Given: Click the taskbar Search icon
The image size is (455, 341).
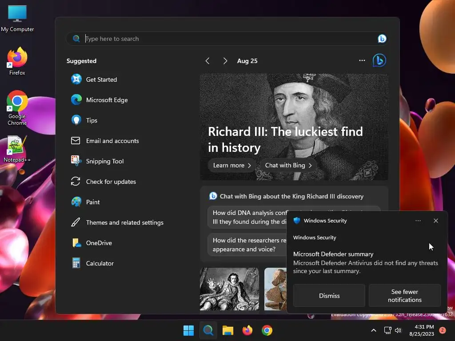Looking at the screenshot, I should [x=208, y=330].
